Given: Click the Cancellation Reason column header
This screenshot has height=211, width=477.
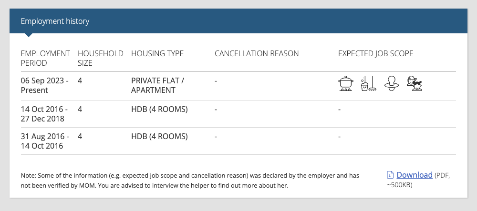Looking at the screenshot, I should tap(257, 53).
